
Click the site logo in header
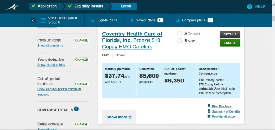(12, 7)
